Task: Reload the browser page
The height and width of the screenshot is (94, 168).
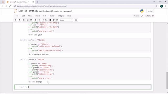Action: (10, 6)
